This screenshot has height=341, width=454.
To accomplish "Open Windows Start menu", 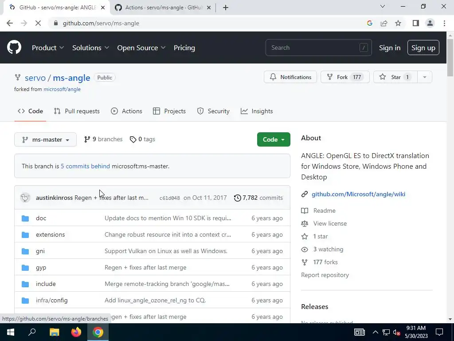I will click(11, 332).
